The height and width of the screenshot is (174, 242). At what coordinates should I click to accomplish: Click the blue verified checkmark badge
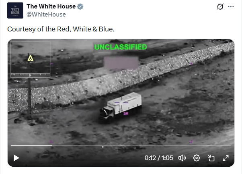[80, 6]
